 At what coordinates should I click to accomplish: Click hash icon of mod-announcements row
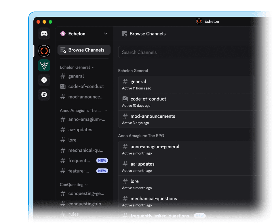point(125,116)
